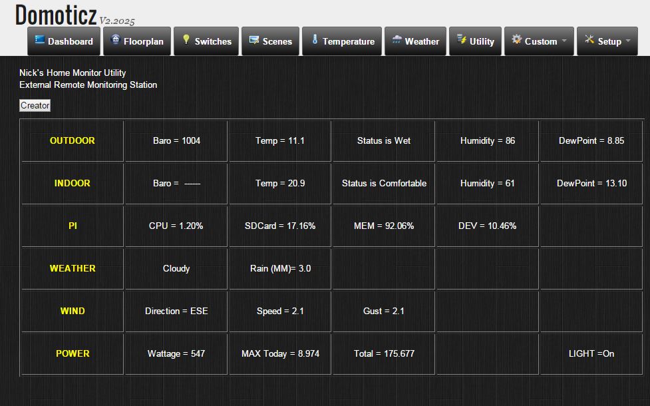
Task: Open the Weather tab label
Action: point(422,41)
